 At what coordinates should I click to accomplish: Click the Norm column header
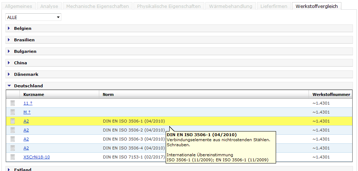tap(108, 94)
